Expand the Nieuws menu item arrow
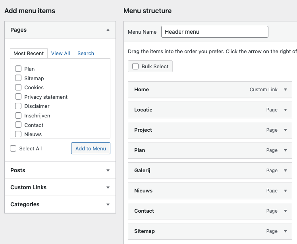The image size is (297, 244). pyautogui.click(x=285, y=191)
